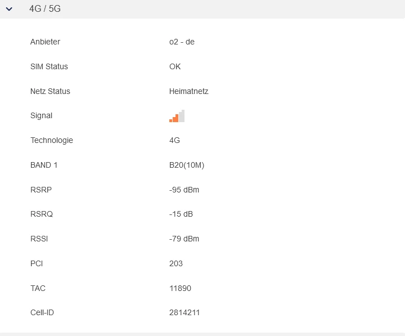Screen dimensions: 405x336
Task: Click the Signal row label
Action: coord(41,115)
